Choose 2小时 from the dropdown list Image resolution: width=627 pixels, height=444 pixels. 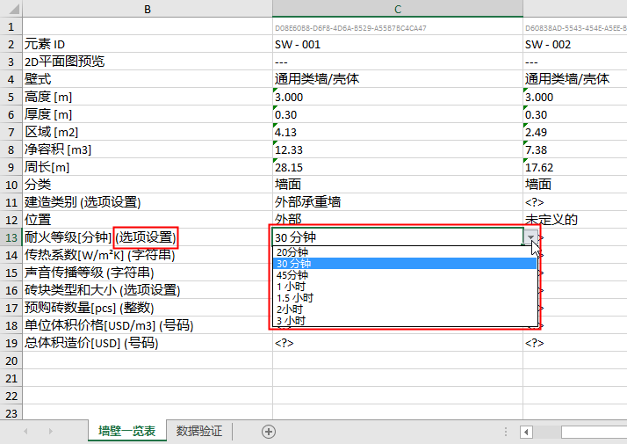click(x=405, y=309)
